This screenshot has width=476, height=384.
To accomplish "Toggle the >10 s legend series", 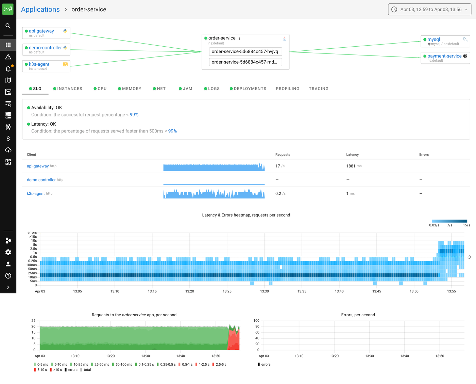I will tap(56, 370).
